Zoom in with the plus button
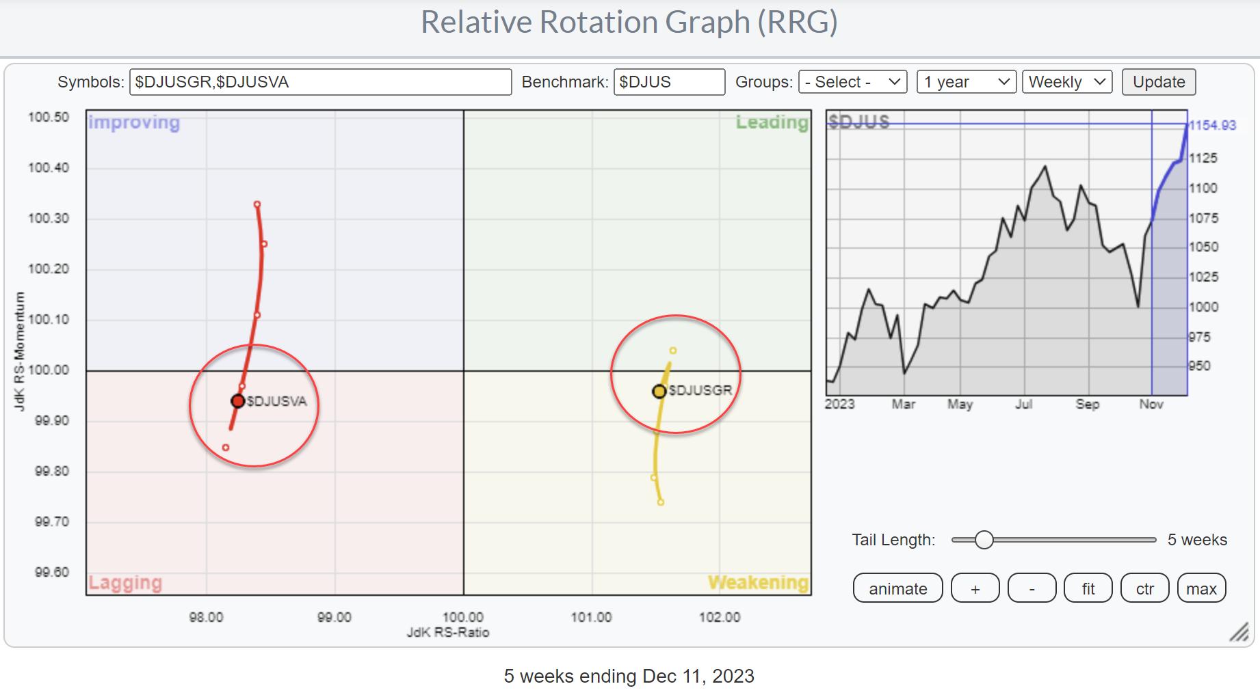The image size is (1260, 697). [x=975, y=588]
